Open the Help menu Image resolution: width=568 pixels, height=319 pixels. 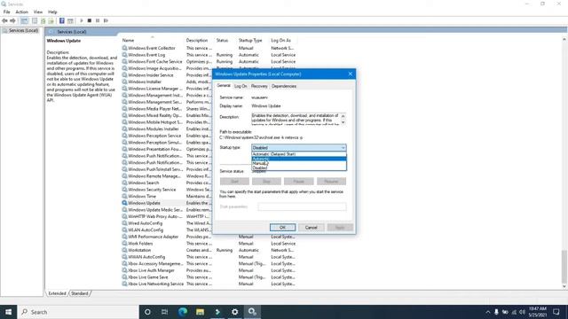(52, 12)
